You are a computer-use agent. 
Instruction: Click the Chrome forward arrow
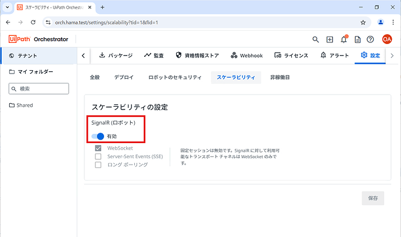[x=20, y=23]
